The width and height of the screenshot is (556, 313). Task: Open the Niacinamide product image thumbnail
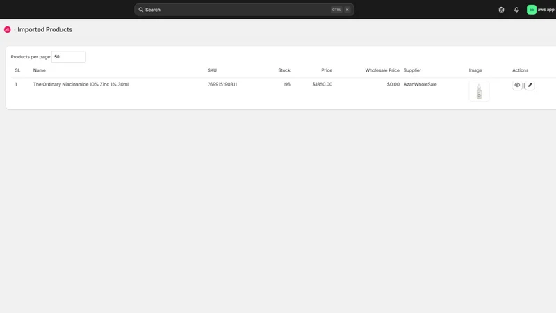point(479,91)
